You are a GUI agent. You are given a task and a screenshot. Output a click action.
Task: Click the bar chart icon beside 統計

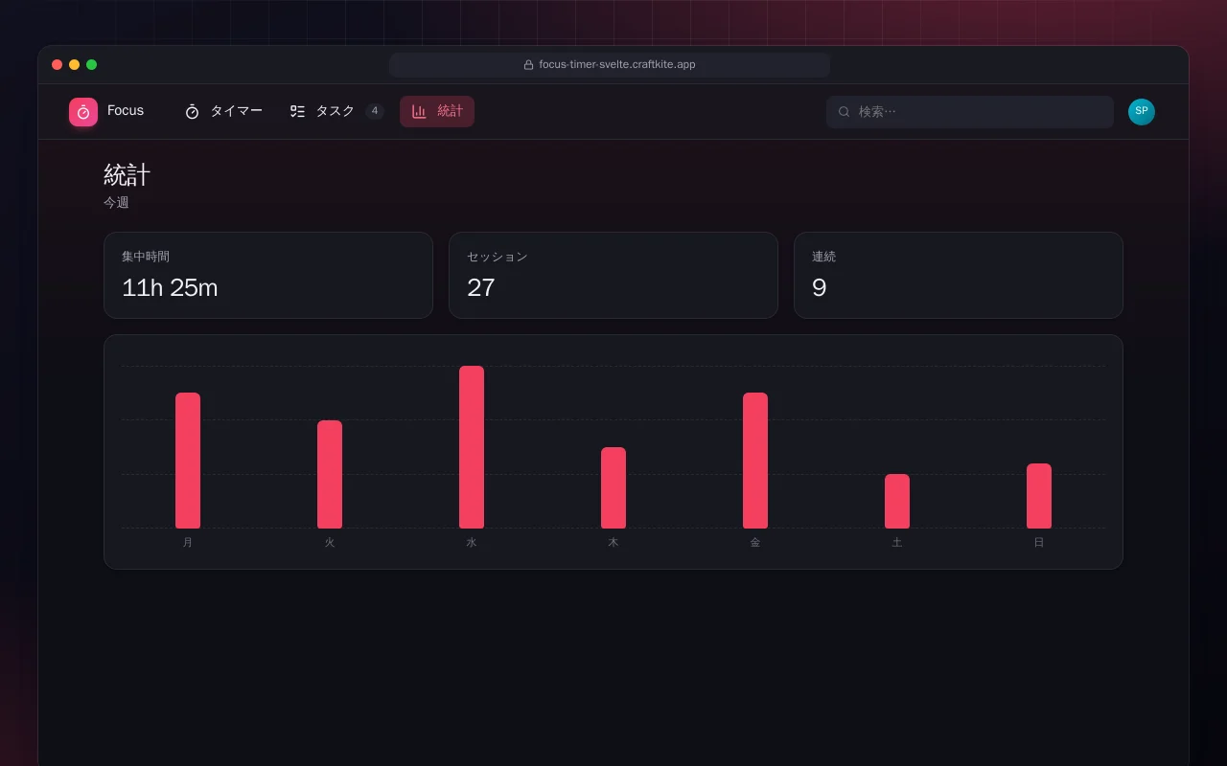point(419,112)
